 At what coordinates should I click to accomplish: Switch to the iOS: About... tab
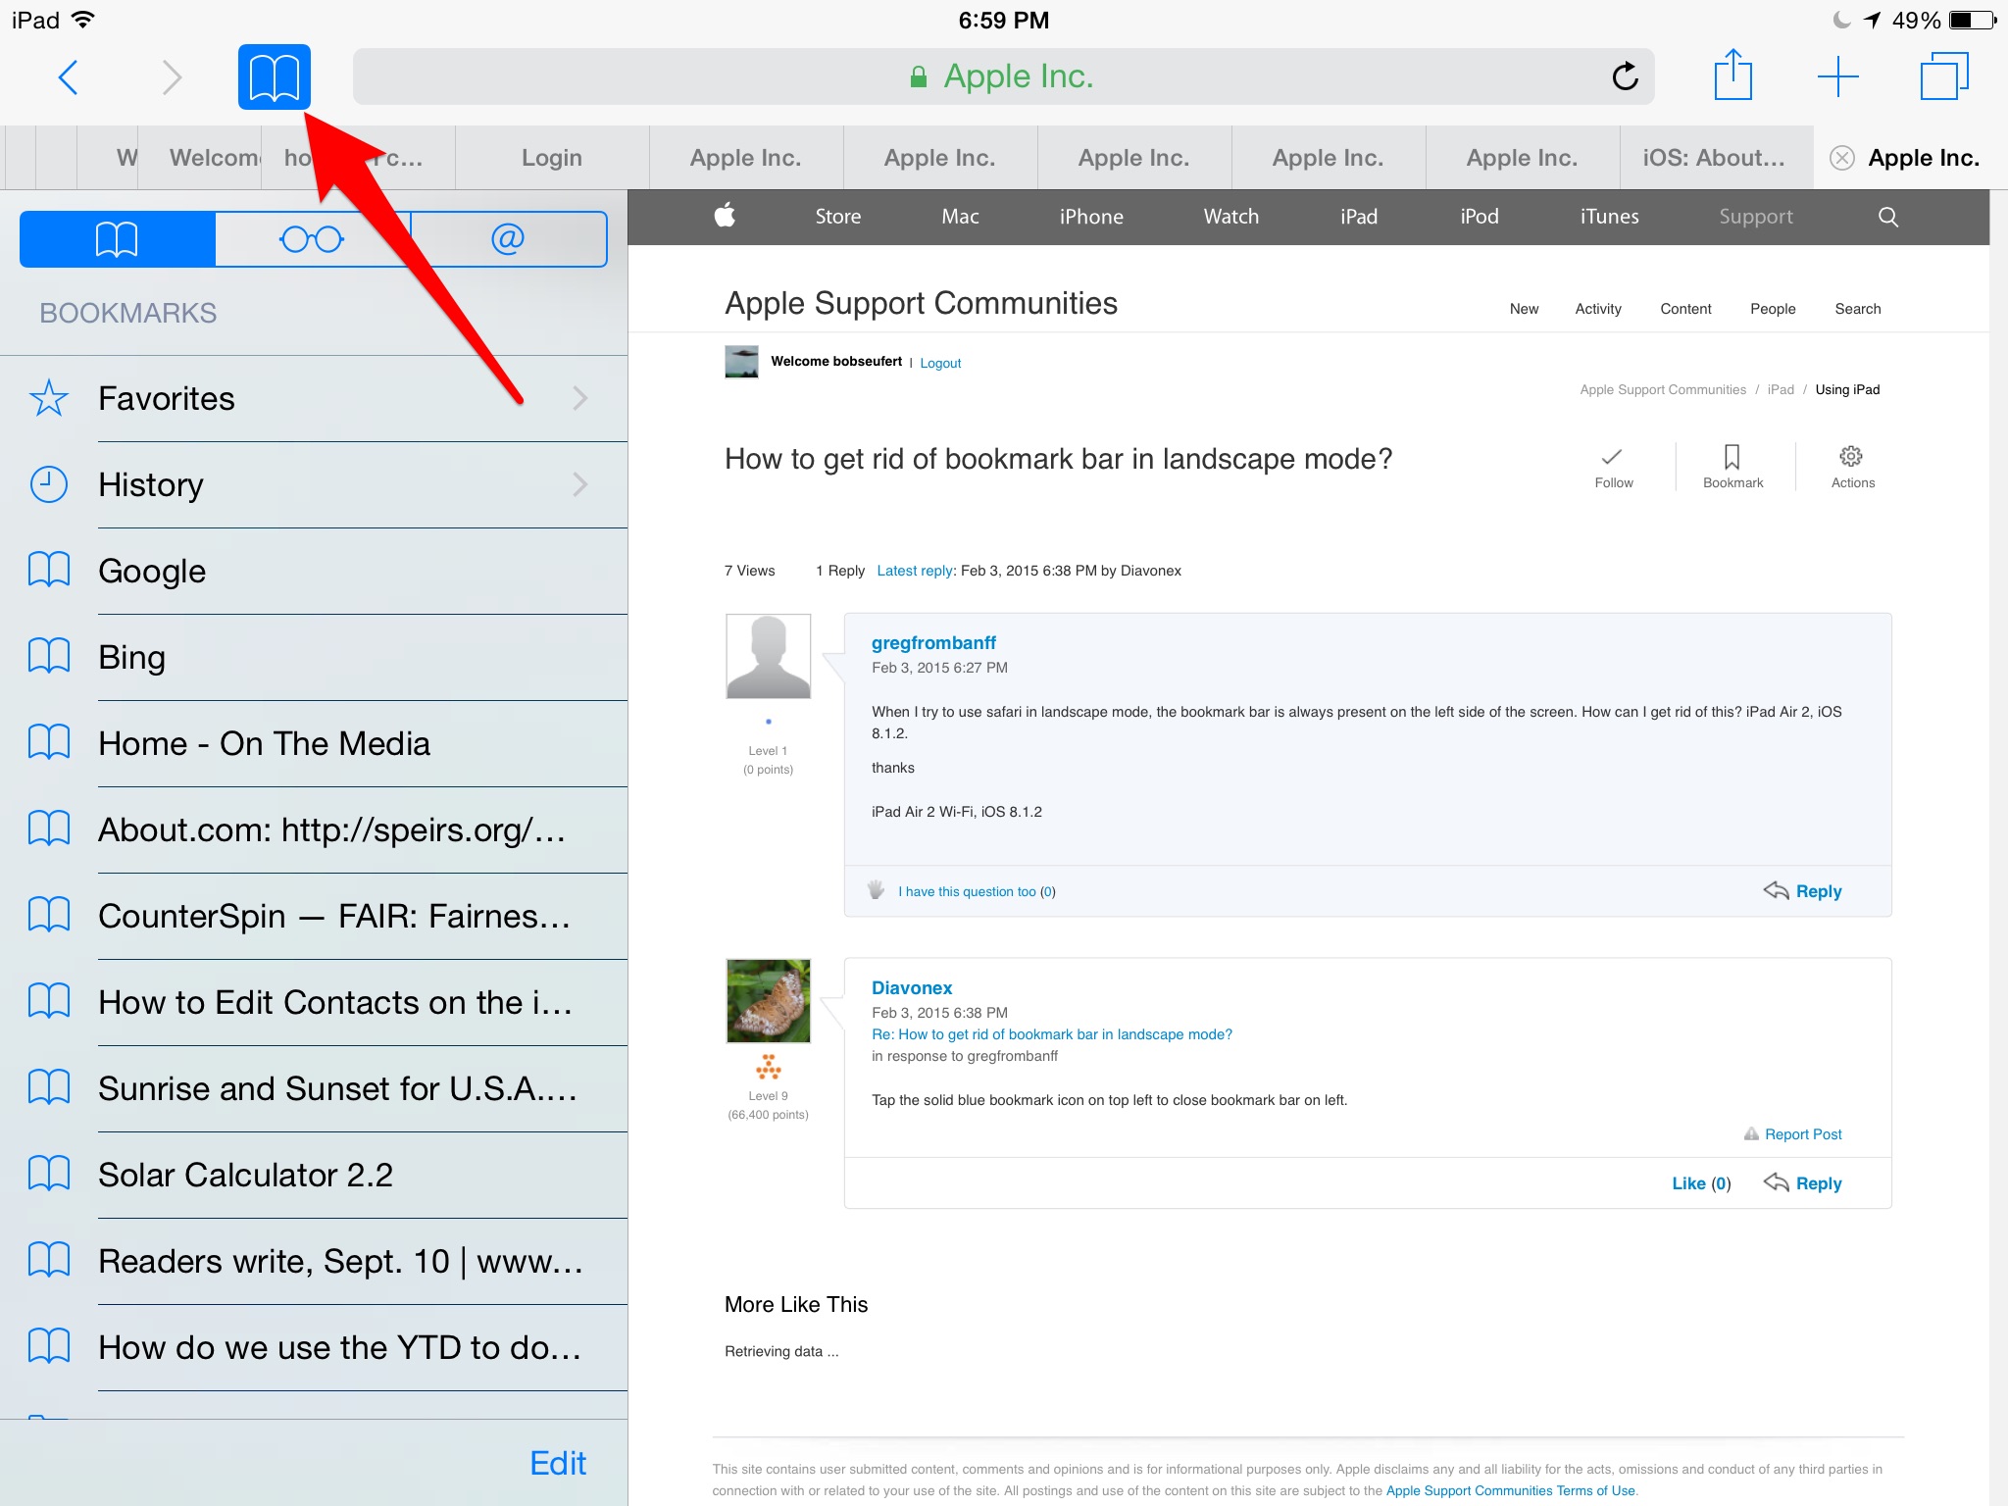(x=1713, y=158)
